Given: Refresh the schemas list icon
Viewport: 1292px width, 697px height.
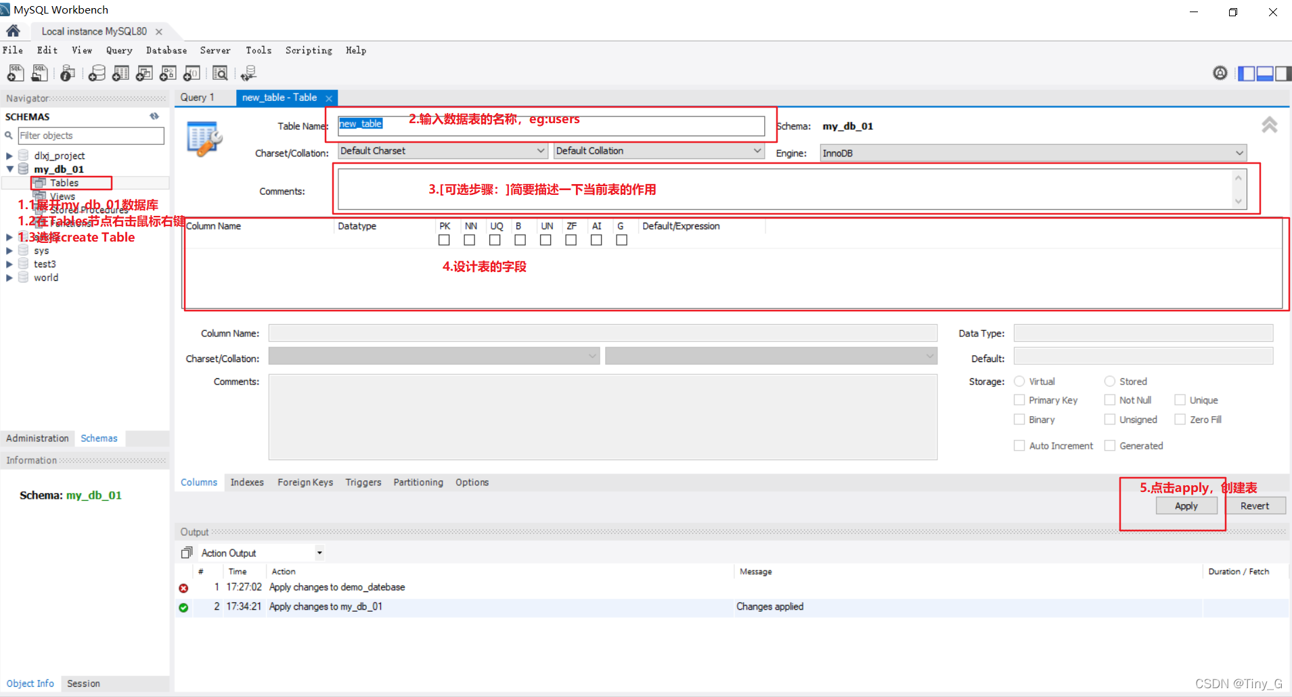Looking at the screenshot, I should pos(154,116).
